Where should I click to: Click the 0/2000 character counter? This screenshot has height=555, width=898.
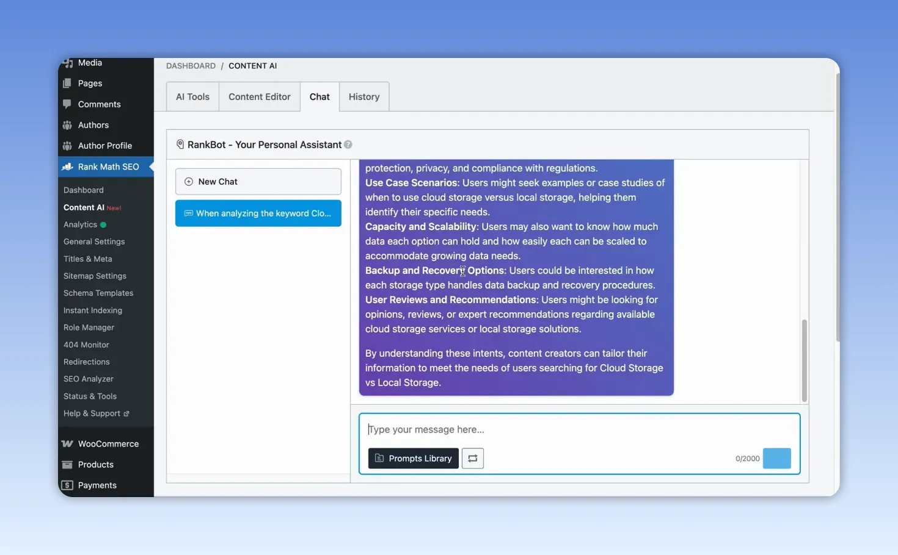pos(747,459)
